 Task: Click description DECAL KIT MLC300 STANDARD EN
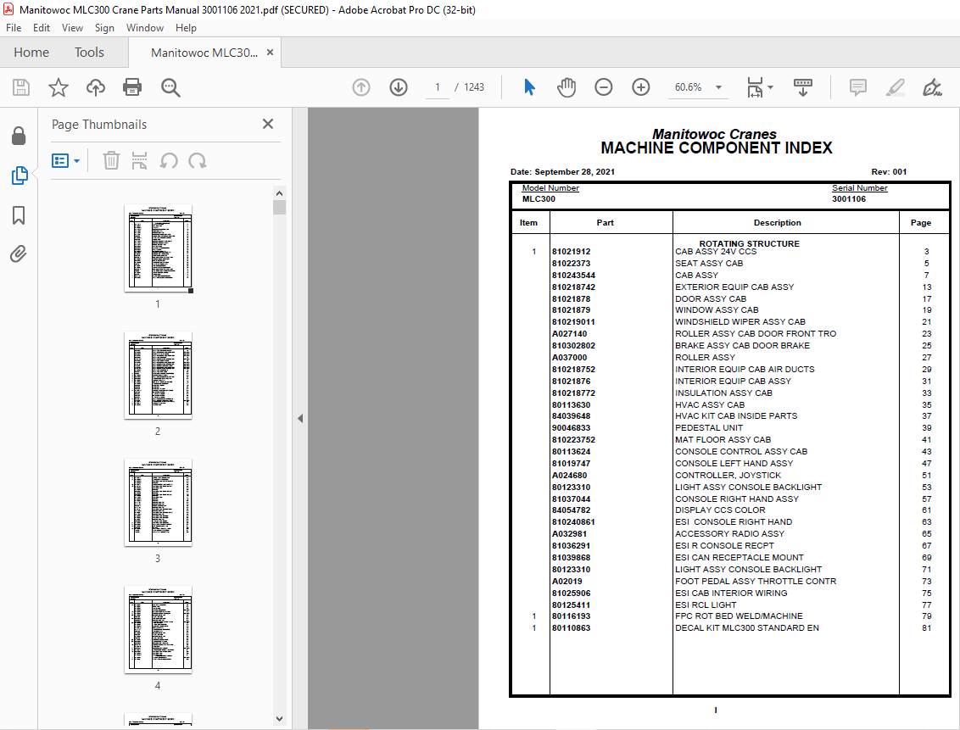click(747, 628)
